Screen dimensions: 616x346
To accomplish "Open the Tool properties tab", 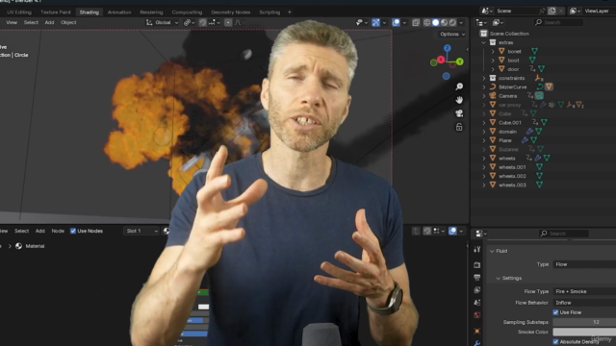I will tap(477, 249).
